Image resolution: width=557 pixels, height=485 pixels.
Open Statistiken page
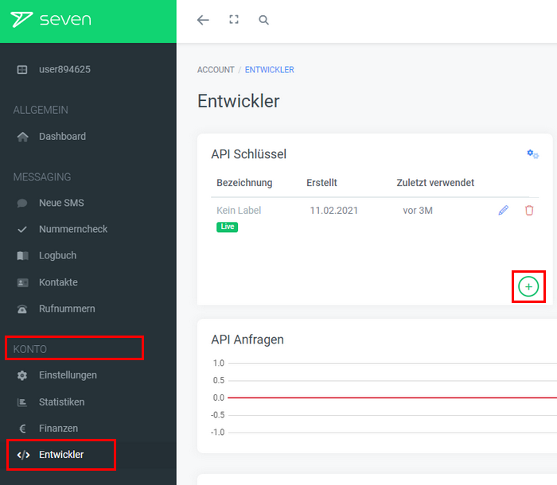pyautogui.click(x=61, y=402)
